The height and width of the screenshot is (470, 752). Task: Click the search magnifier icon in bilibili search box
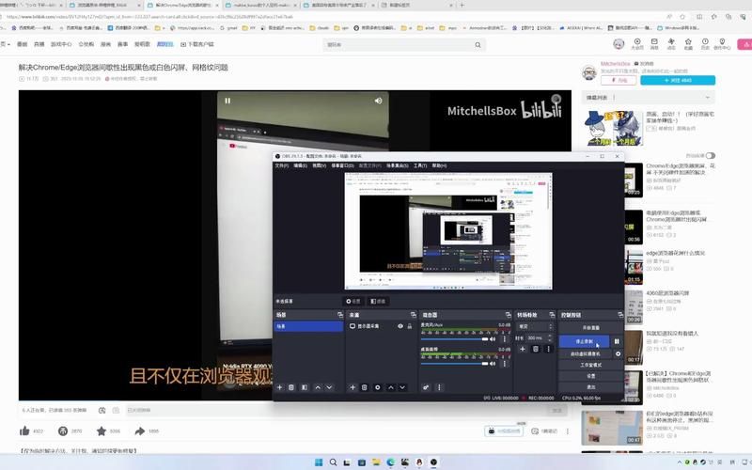pos(478,44)
